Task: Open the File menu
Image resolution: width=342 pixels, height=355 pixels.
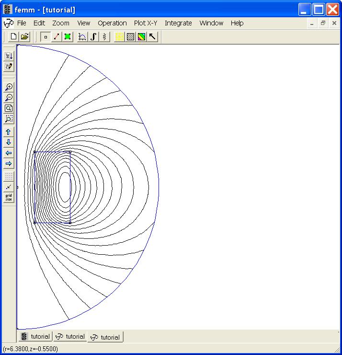Action: tap(22, 23)
